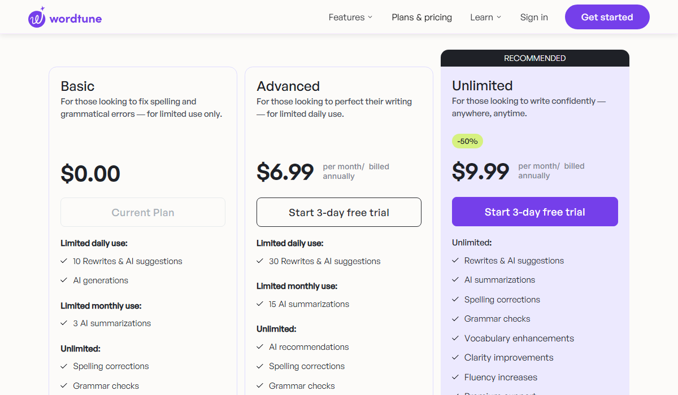678x395 pixels.
Task: Click checkmark beside "AI recommendations" in Advanced plan
Action: [260, 347]
